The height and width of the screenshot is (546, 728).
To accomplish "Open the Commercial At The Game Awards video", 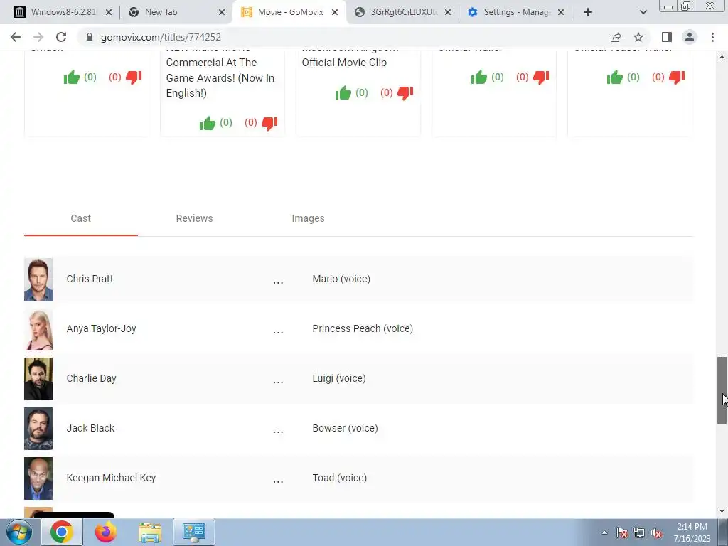I will (x=220, y=77).
